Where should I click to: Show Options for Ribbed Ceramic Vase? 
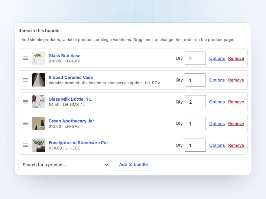(x=217, y=80)
